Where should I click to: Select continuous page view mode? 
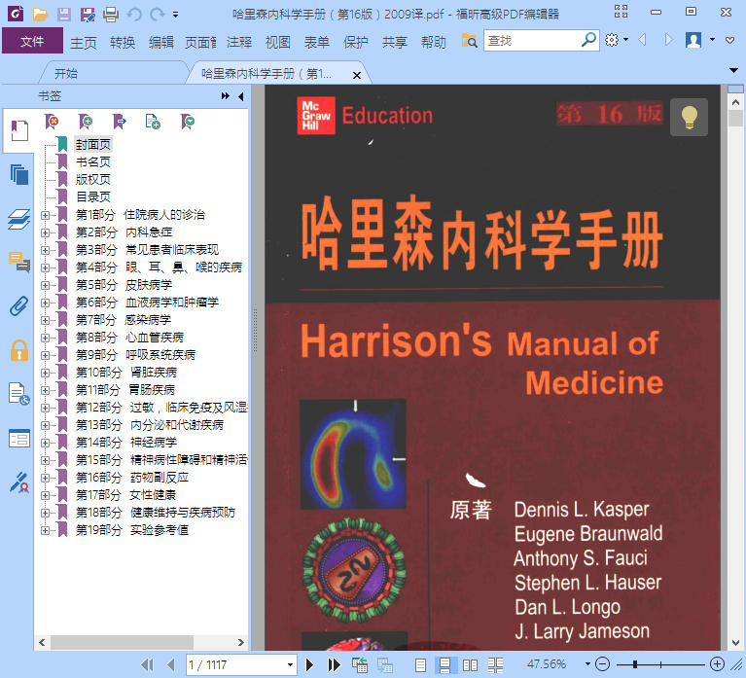445,664
